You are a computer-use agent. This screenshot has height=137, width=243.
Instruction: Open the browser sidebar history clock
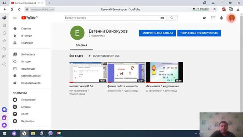coord(4,49)
